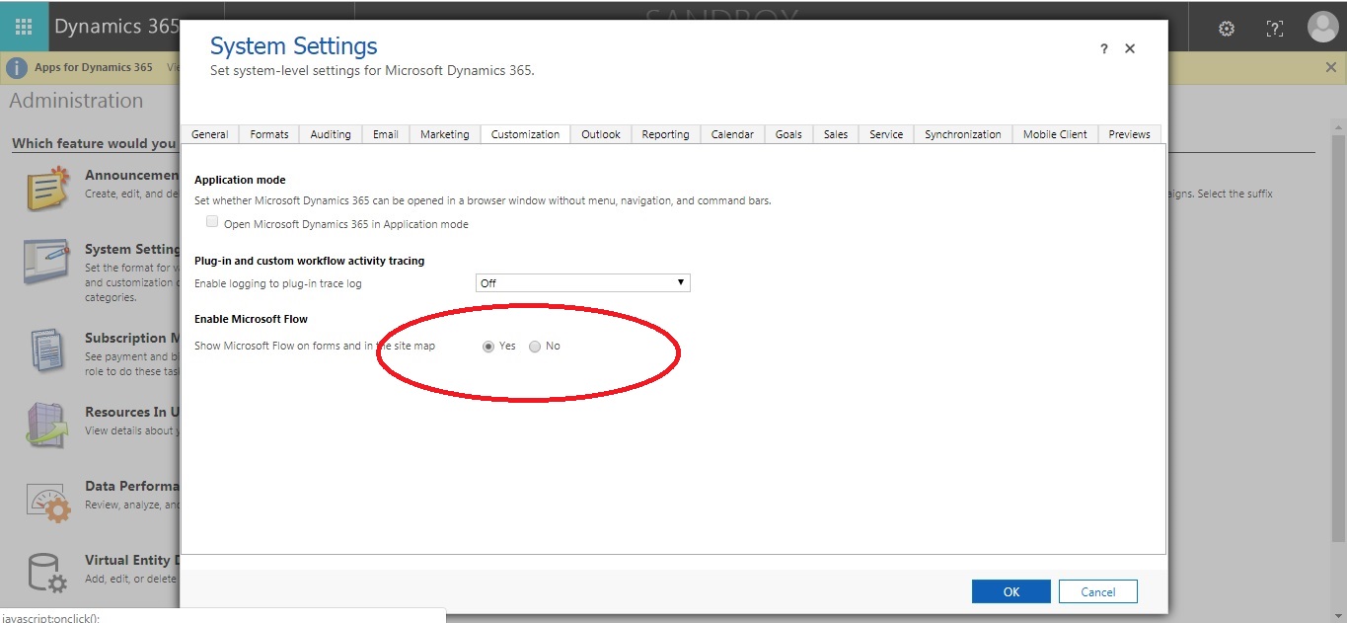Click the Subscription Management document icon

click(47, 350)
